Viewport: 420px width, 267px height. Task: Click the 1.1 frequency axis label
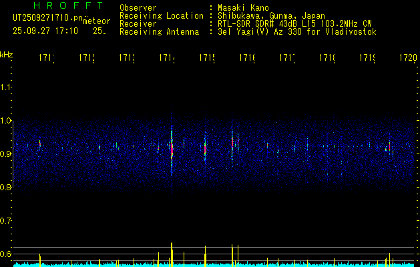[x=5, y=87]
